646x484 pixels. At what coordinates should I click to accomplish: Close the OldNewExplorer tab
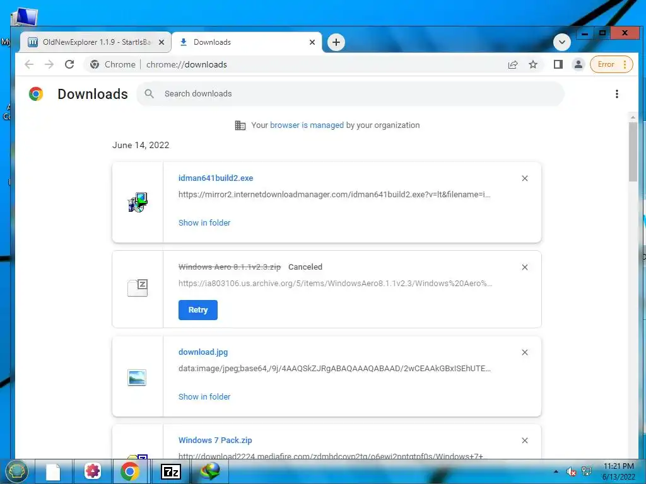[x=161, y=42]
